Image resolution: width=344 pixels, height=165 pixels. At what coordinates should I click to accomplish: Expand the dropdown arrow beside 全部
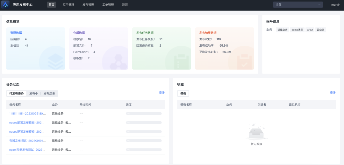pos(319,5)
